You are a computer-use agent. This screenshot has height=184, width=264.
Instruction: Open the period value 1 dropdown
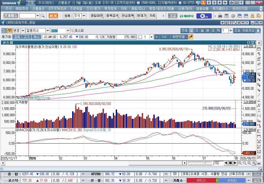[231, 31]
